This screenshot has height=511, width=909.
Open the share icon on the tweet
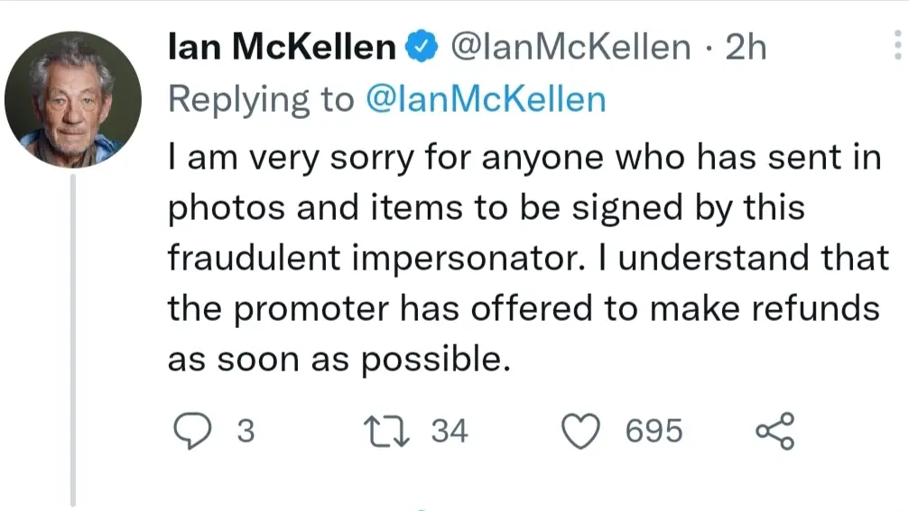pyautogui.click(x=775, y=431)
